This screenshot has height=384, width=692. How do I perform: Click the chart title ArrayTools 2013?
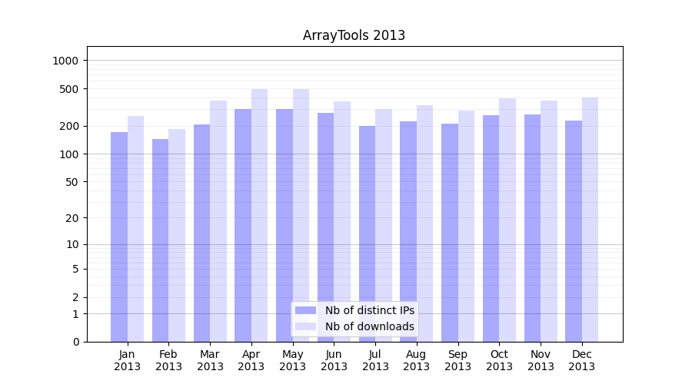tap(354, 35)
